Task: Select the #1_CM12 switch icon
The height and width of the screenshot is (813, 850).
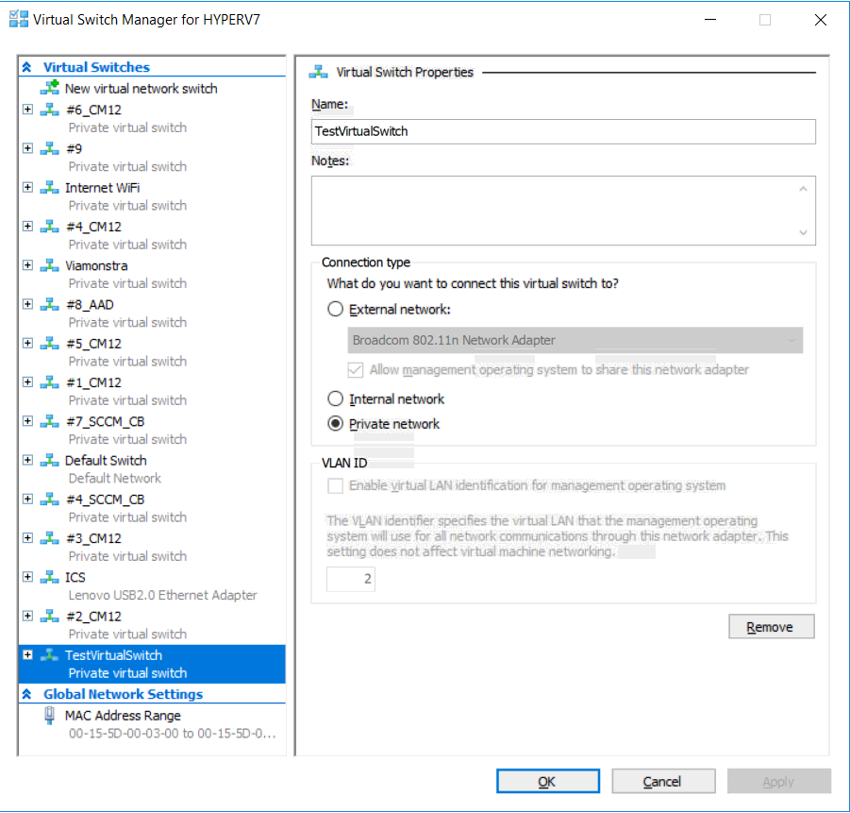Action: click(50, 382)
